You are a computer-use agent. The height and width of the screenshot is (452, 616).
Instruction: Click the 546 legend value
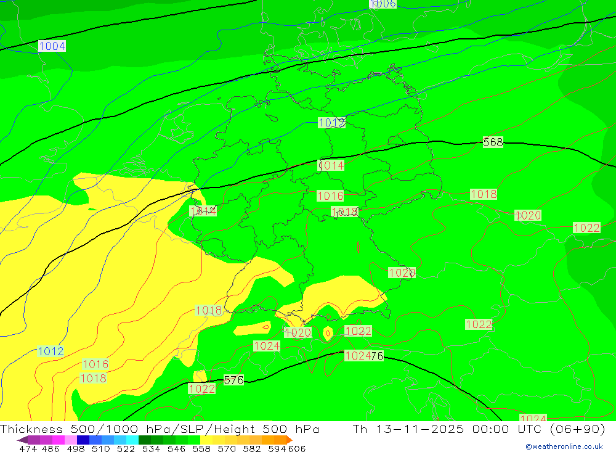[x=176, y=448]
